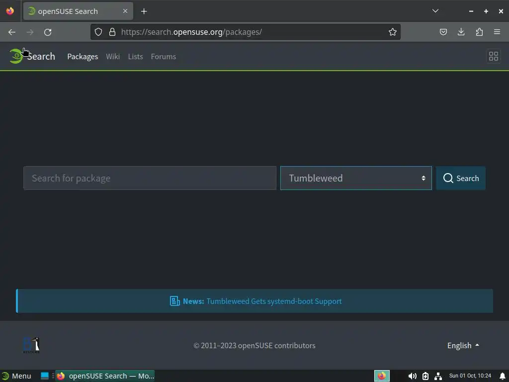Open the volume control in tray

[x=412, y=376]
